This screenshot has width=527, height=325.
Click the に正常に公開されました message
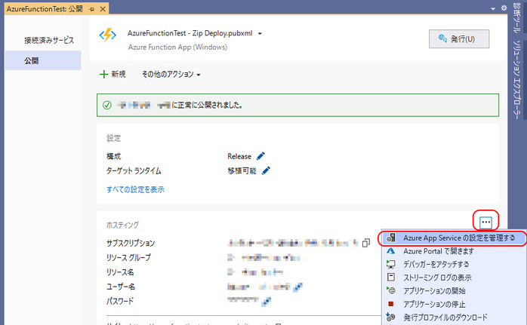click(207, 106)
